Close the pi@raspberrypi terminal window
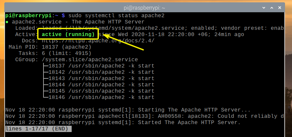 (x=280, y=7)
